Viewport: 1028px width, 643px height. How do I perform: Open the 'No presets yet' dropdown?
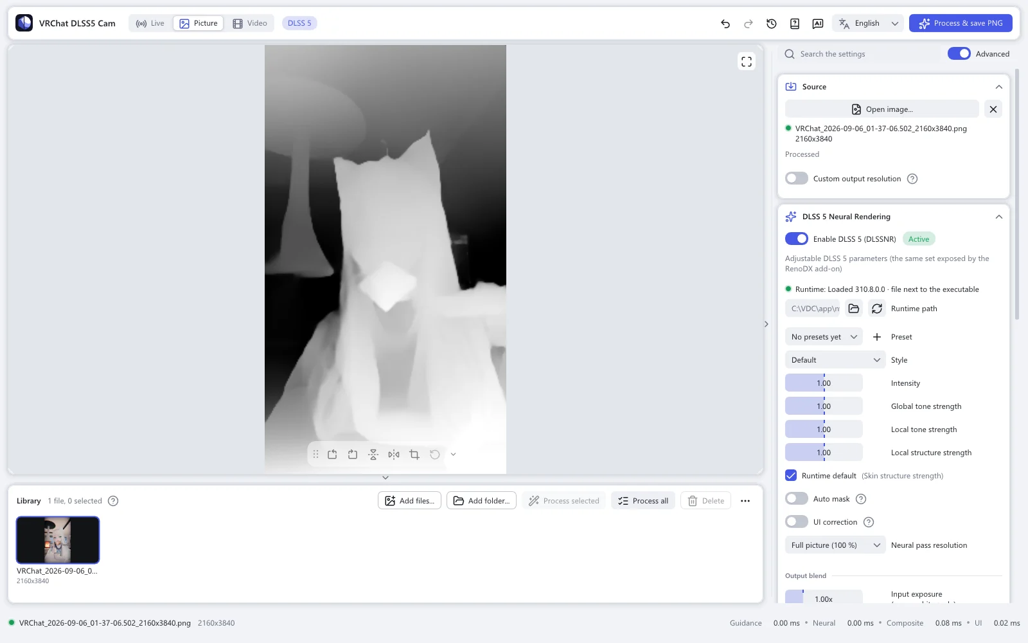[x=824, y=337]
